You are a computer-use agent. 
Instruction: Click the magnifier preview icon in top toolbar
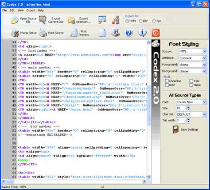102,20
